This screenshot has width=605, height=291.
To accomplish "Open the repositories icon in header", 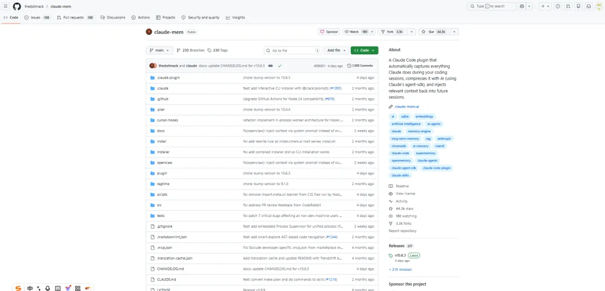I will [579, 6].
